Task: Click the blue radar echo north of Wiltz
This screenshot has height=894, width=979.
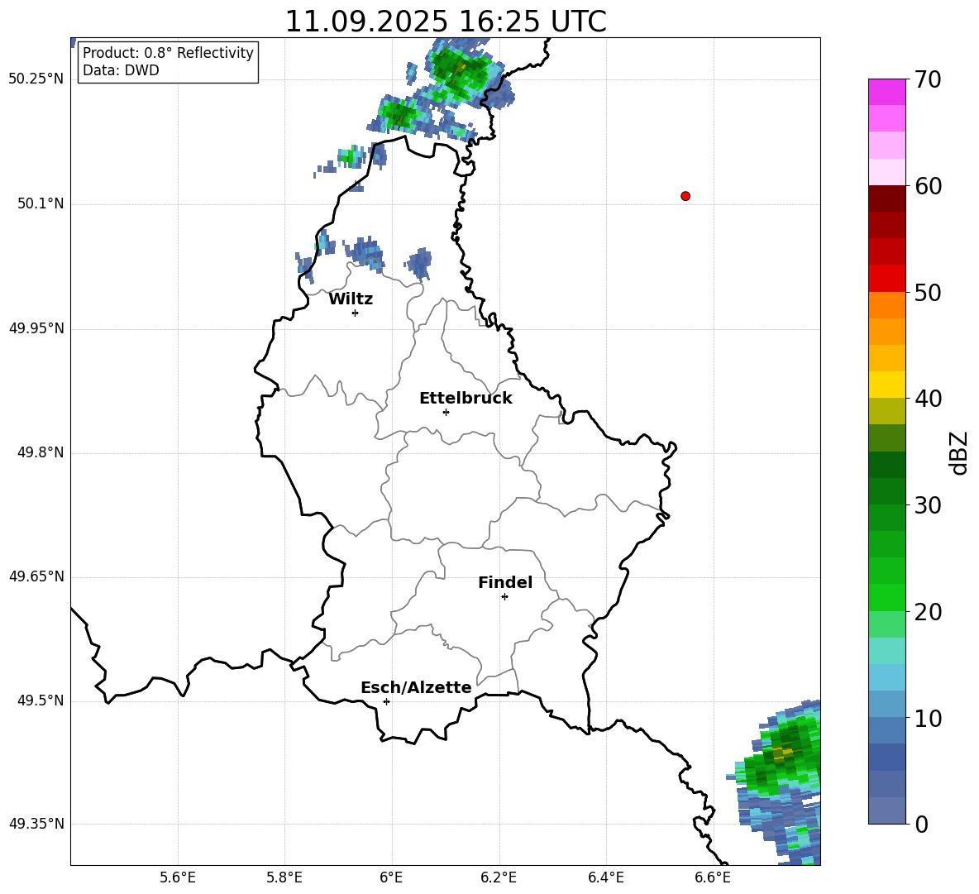Action: click(x=365, y=253)
